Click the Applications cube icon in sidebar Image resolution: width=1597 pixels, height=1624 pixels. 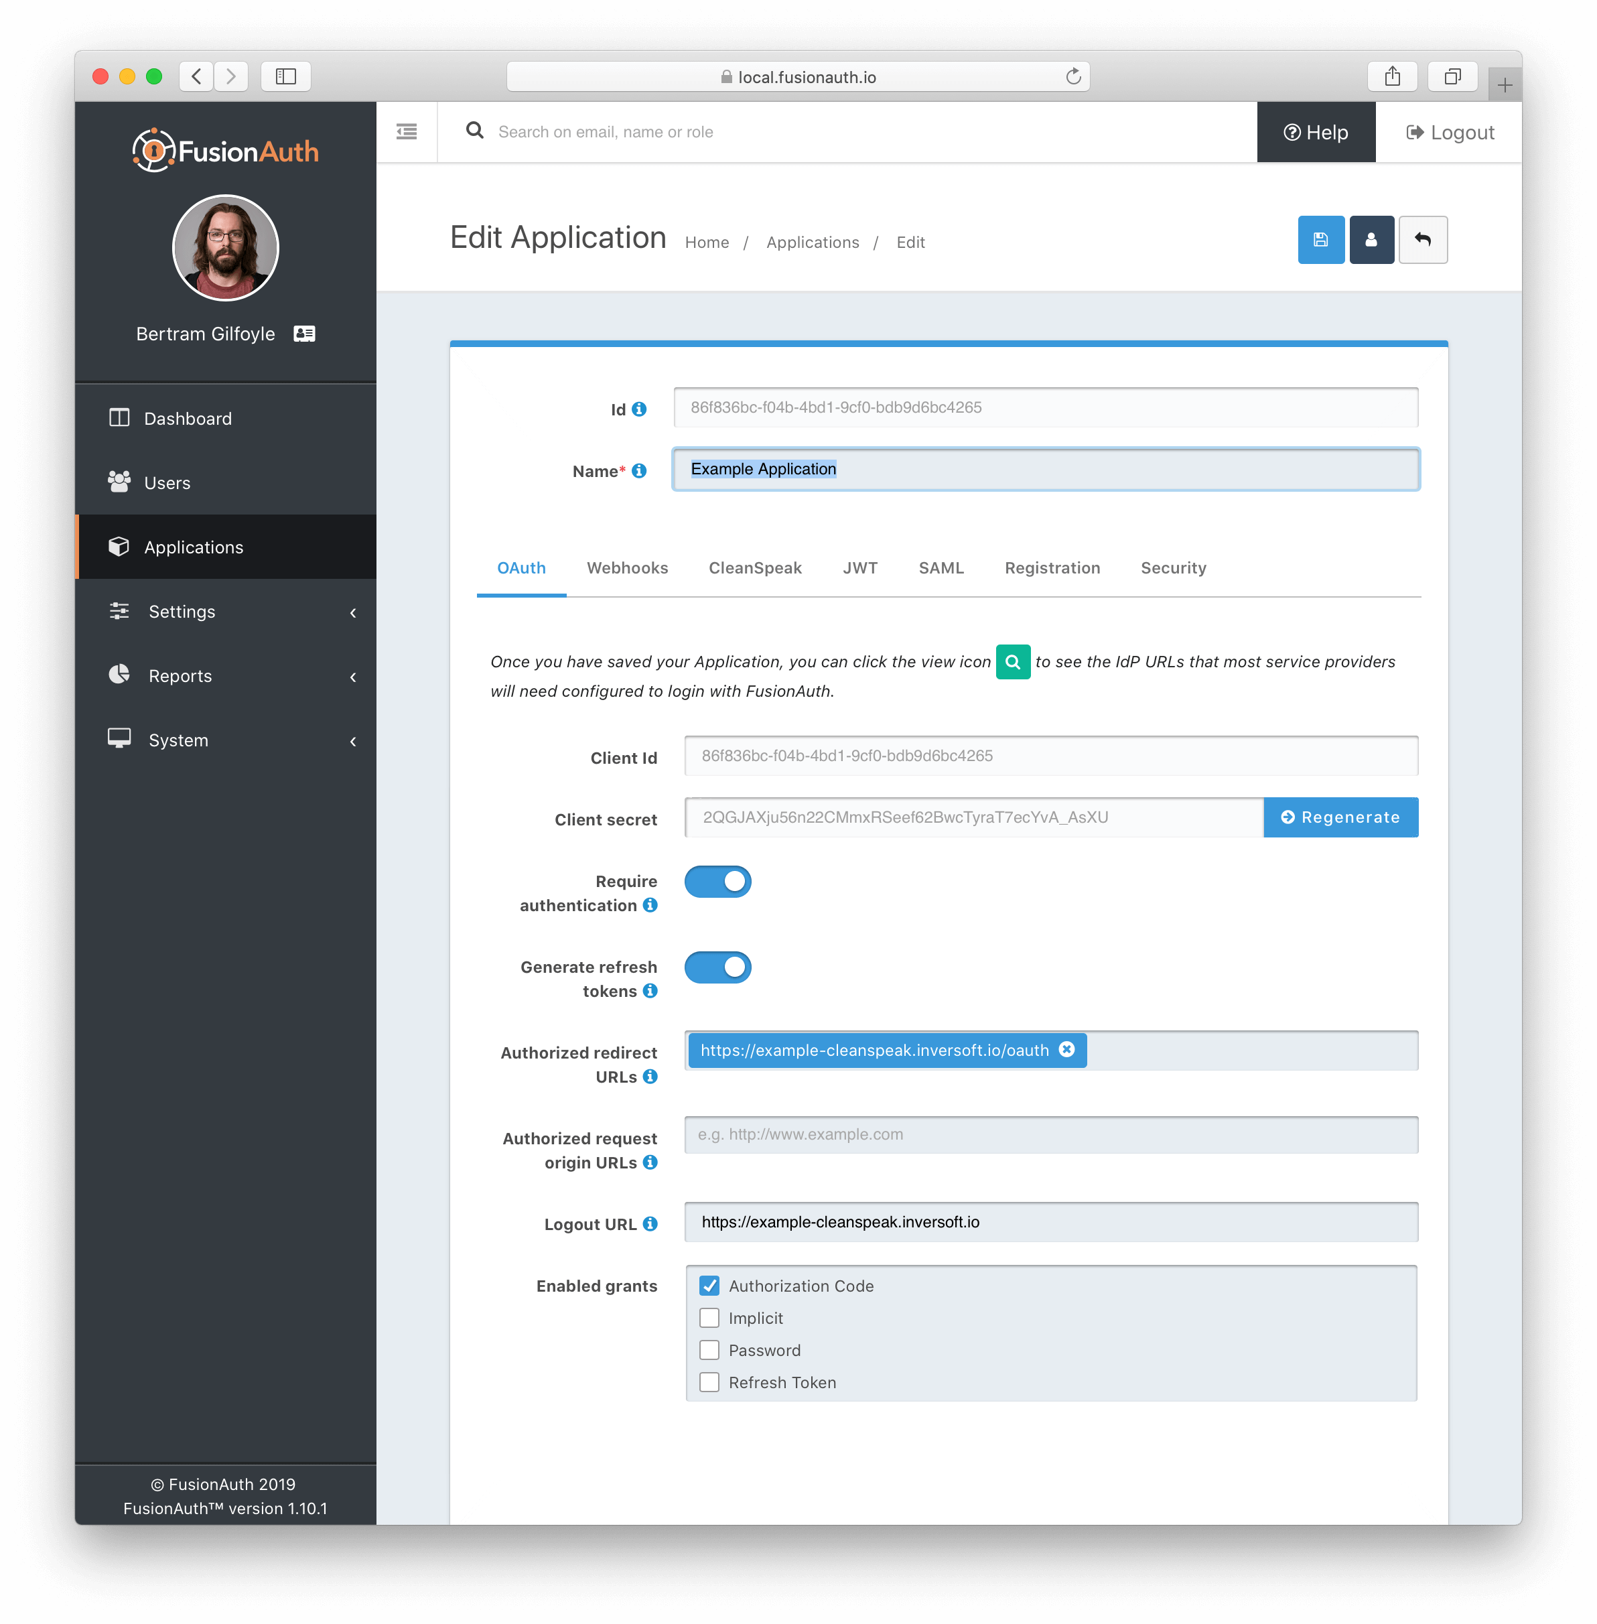coord(119,546)
